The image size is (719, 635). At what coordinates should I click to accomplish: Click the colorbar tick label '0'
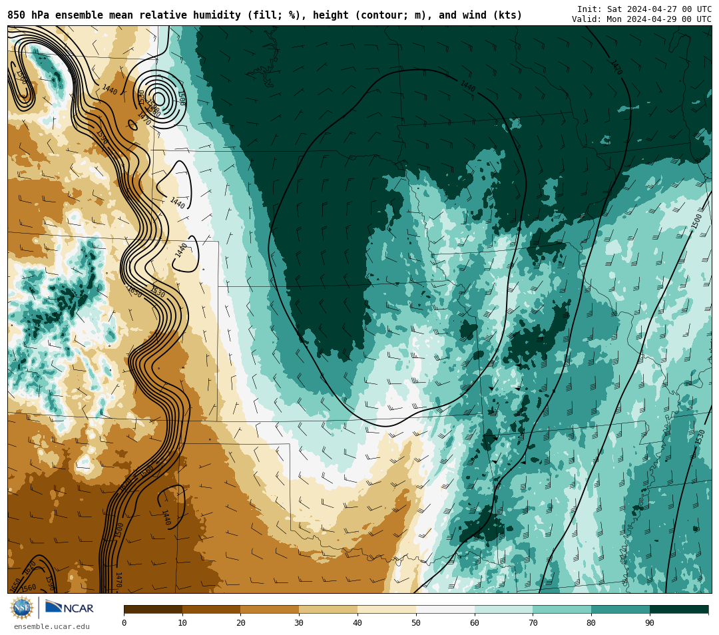tap(124, 622)
